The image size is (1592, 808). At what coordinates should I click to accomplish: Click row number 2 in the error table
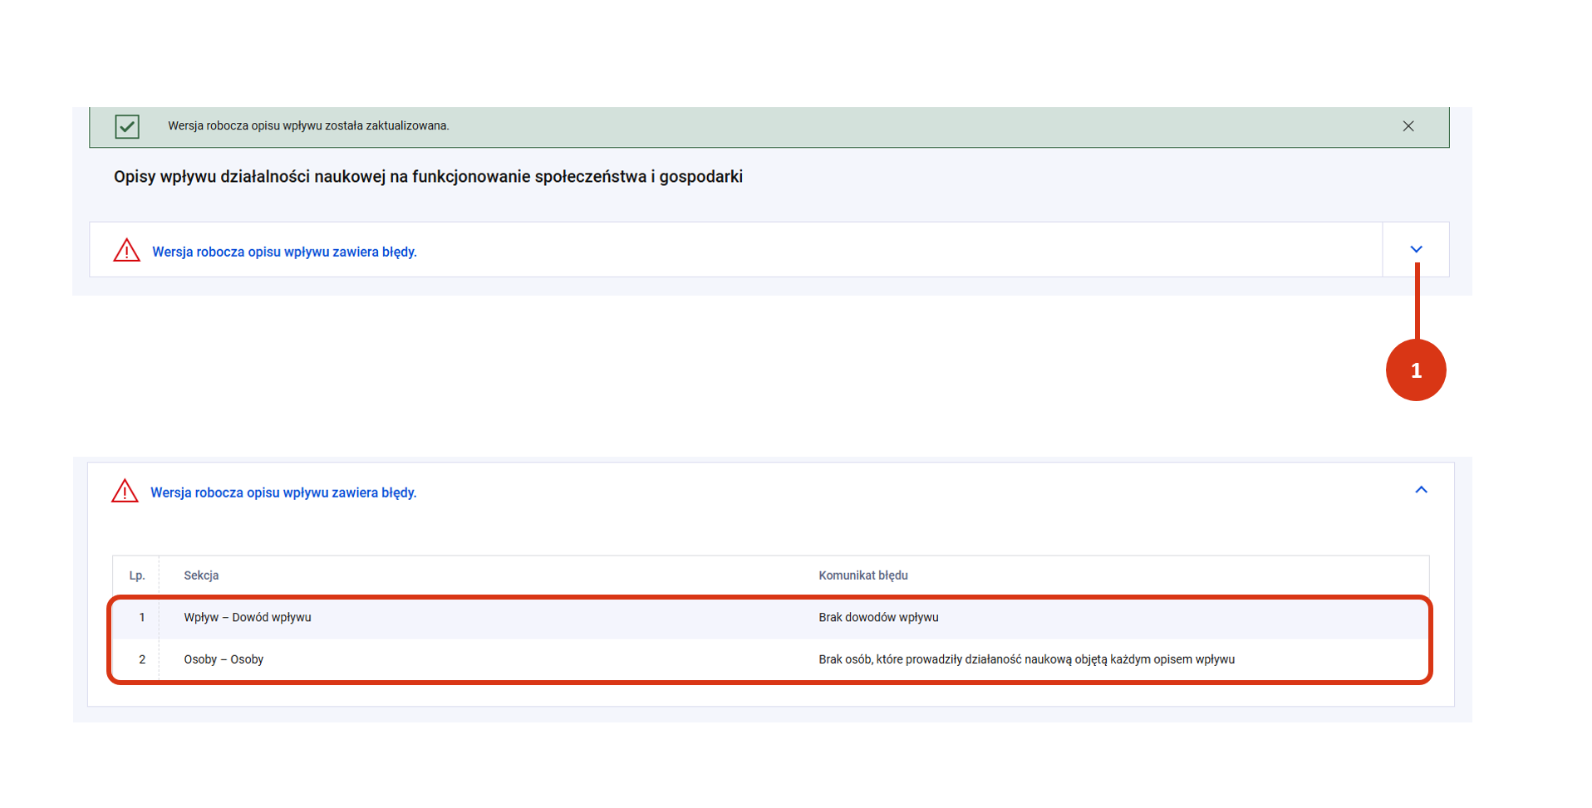(142, 659)
